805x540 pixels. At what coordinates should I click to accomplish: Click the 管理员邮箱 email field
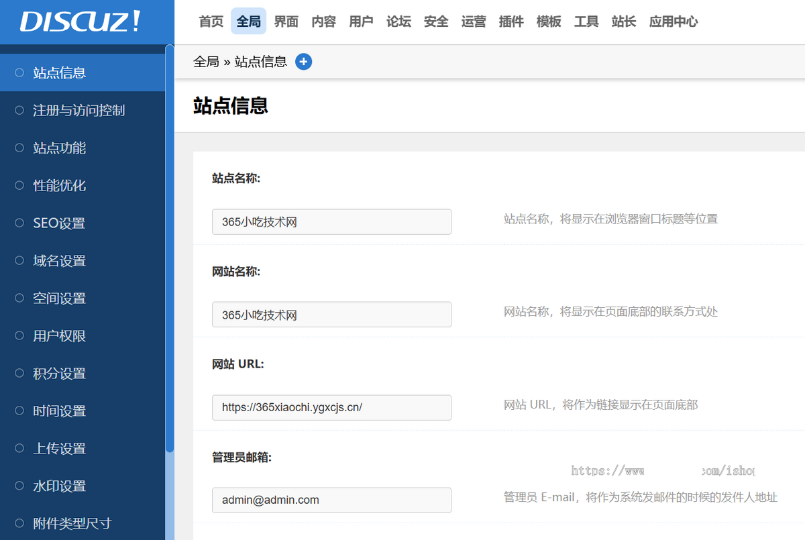coord(331,500)
